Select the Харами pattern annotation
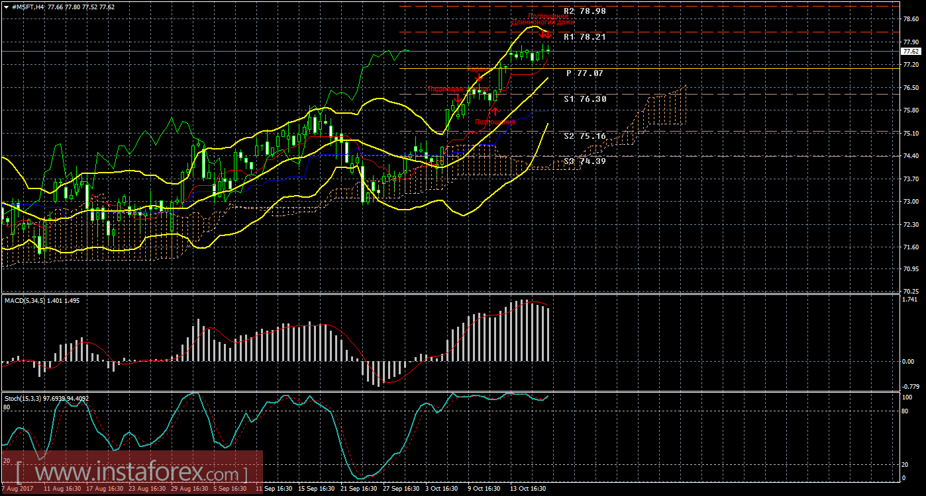 (479, 69)
